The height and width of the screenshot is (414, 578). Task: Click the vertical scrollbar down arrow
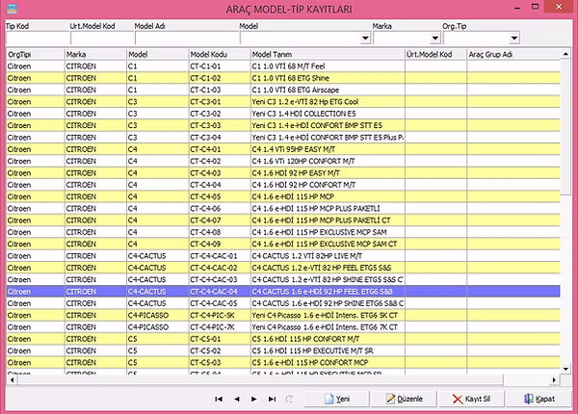pos(567,369)
